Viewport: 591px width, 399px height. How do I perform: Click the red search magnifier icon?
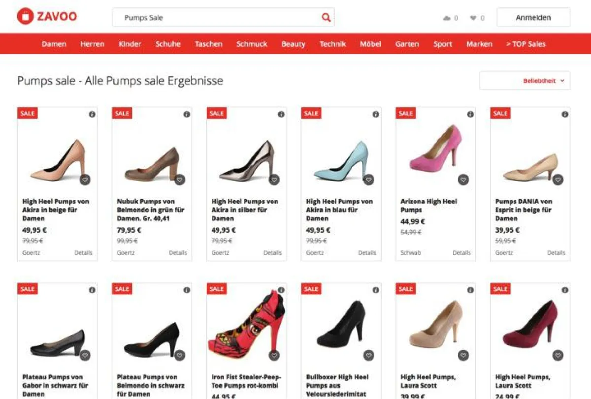pyautogui.click(x=326, y=18)
